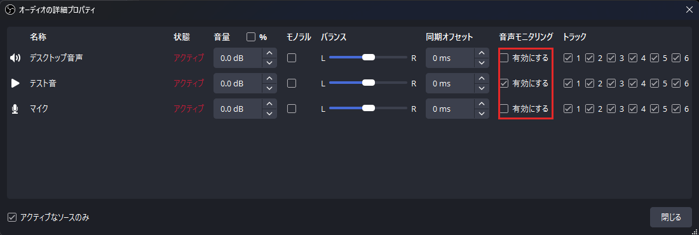Viewport: 699px width, 235px height.
Task: Click balance slider handle for デスクトップ音声
Action: [369, 58]
